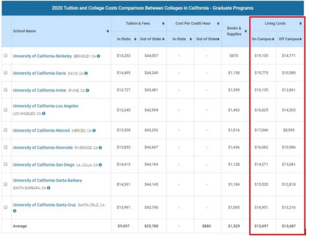This screenshot has width=309, height=238.
Task: Click the 2020 Tuition comparison table title
Action: click(153, 8)
